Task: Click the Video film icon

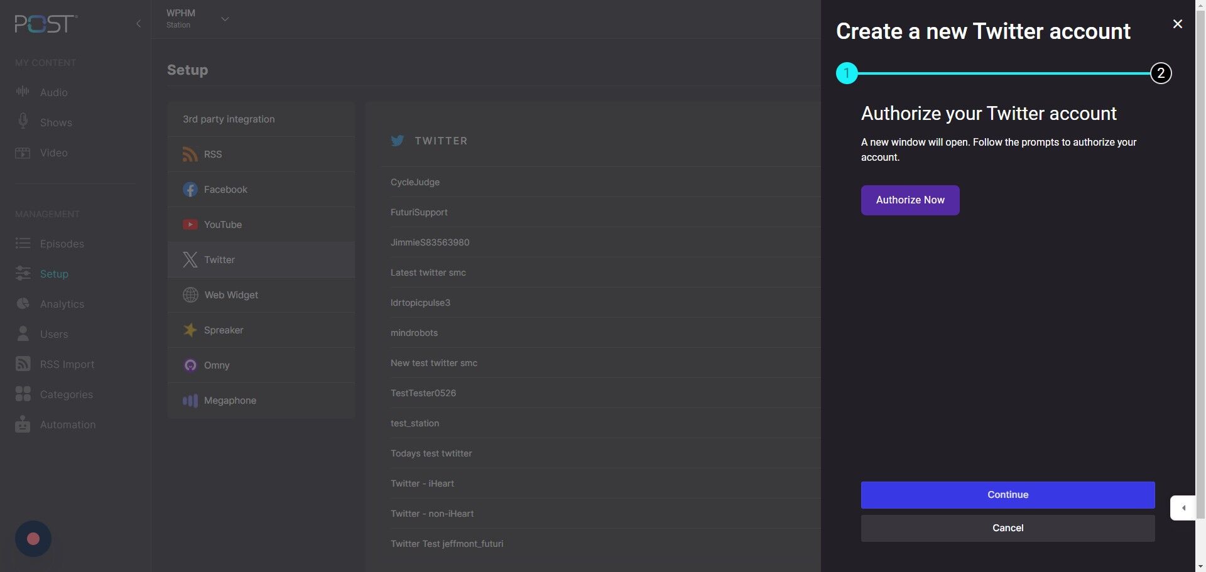Action: coord(23,153)
